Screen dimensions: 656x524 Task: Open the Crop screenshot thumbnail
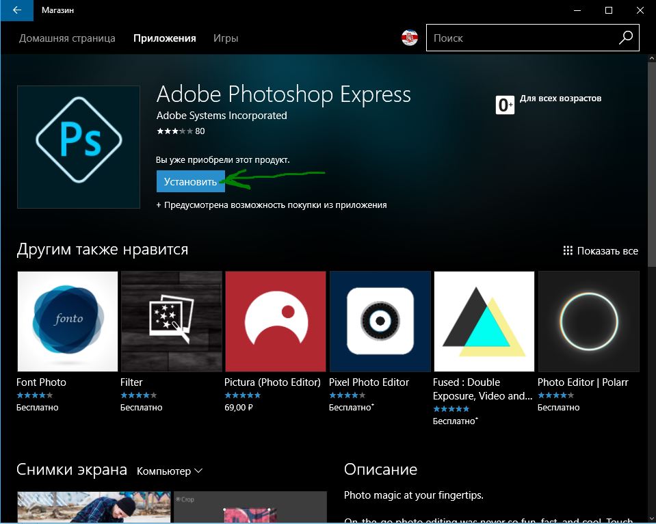(x=250, y=507)
